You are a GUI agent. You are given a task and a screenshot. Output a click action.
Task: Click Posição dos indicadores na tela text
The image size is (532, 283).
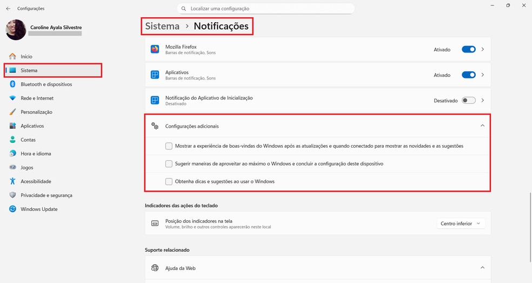coord(199,221)
